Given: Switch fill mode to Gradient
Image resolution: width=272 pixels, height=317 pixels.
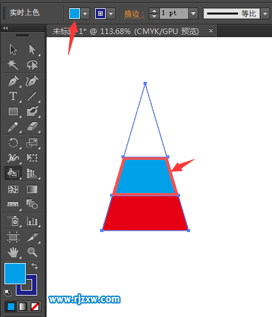Looking at the screenshot, I should (x=23, y=307).
